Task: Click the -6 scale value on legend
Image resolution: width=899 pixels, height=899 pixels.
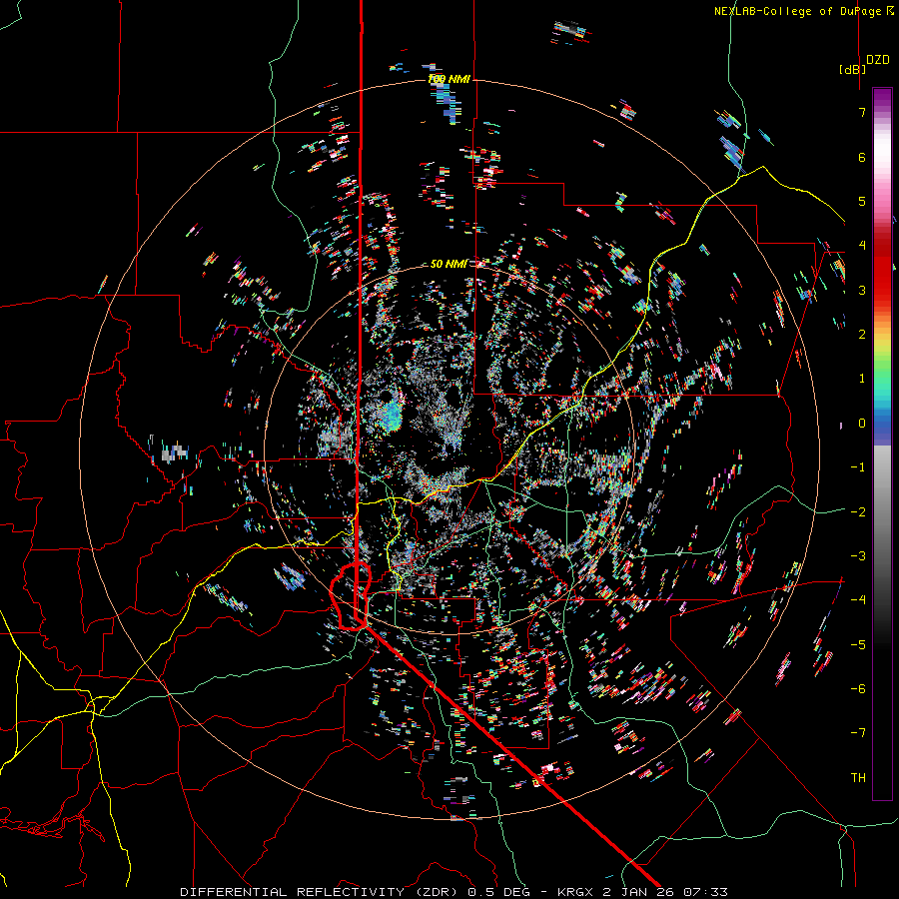Action: pyautogui.click(x=858, y=689)
